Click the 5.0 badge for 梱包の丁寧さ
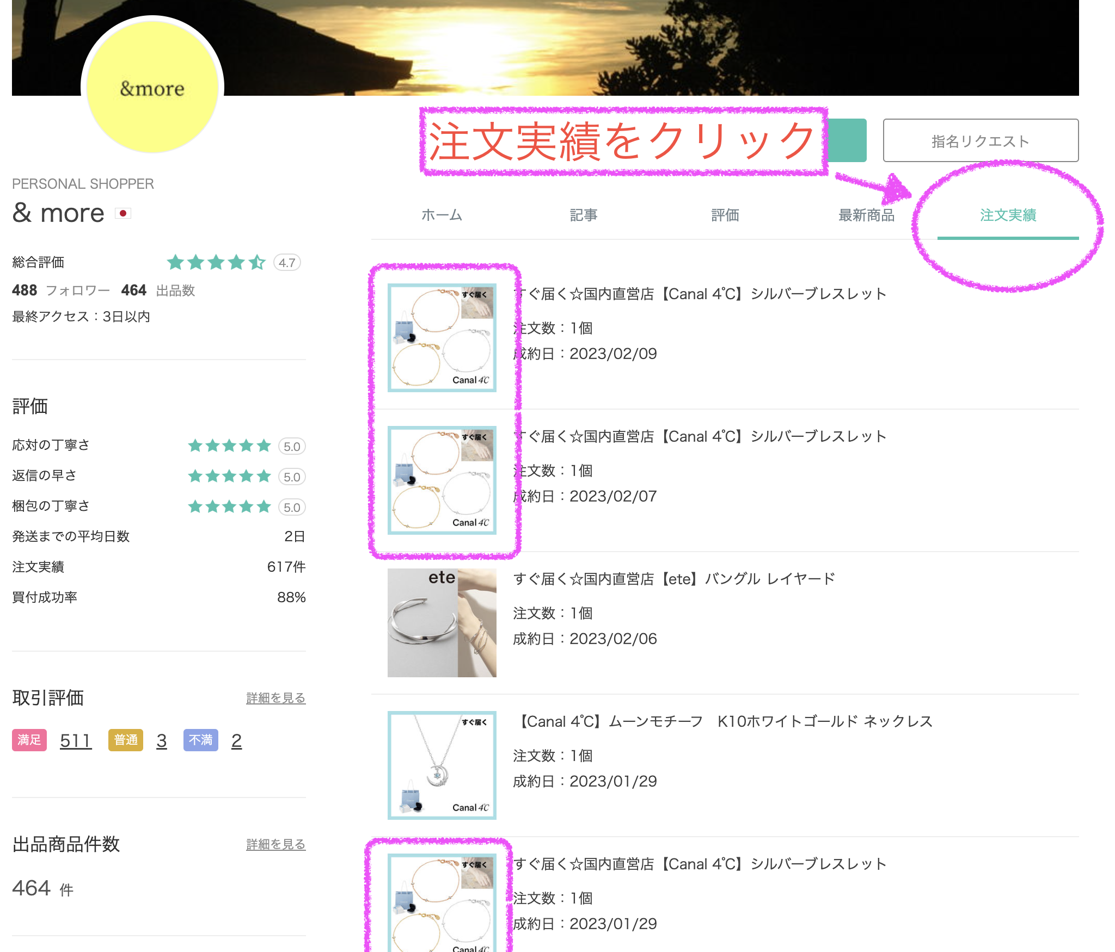 pos(292,508)
